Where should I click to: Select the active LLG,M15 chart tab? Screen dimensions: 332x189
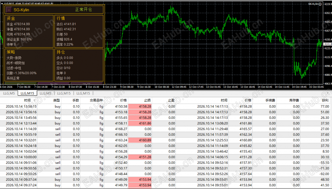coord(27,93)
